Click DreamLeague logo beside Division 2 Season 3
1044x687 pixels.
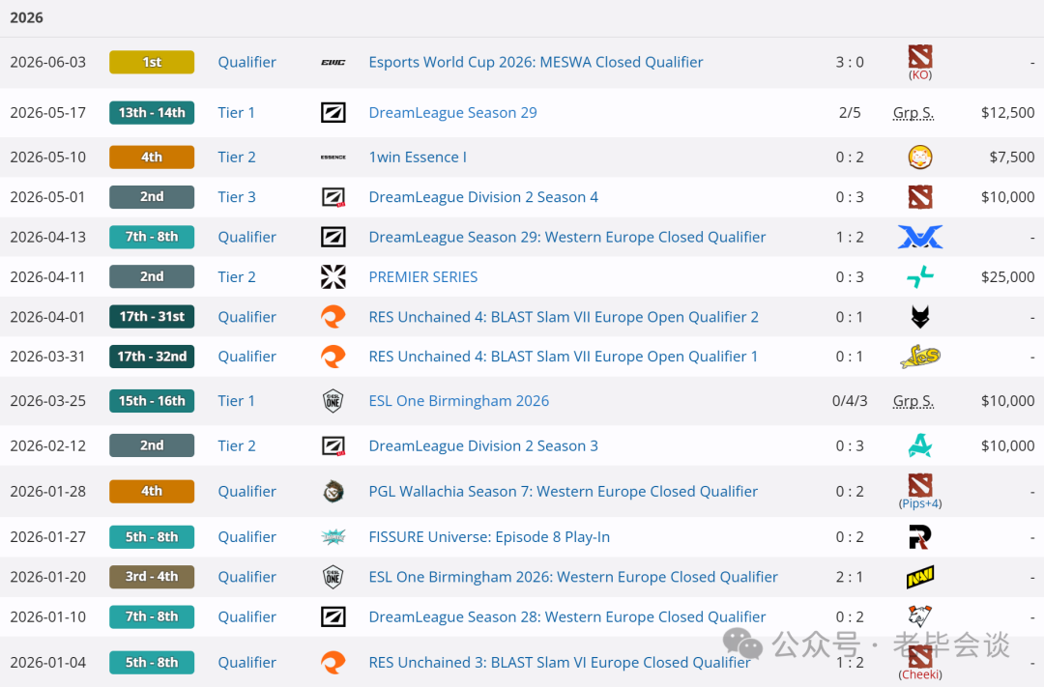[333, 446]
